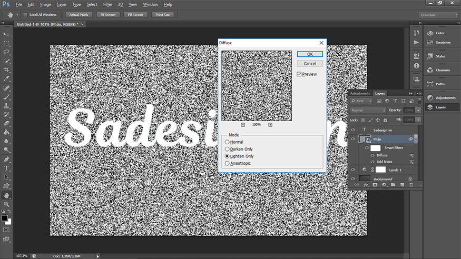Select the Custom Shape tool
This screenshot has width=461, height=259.
coord(6,186)
